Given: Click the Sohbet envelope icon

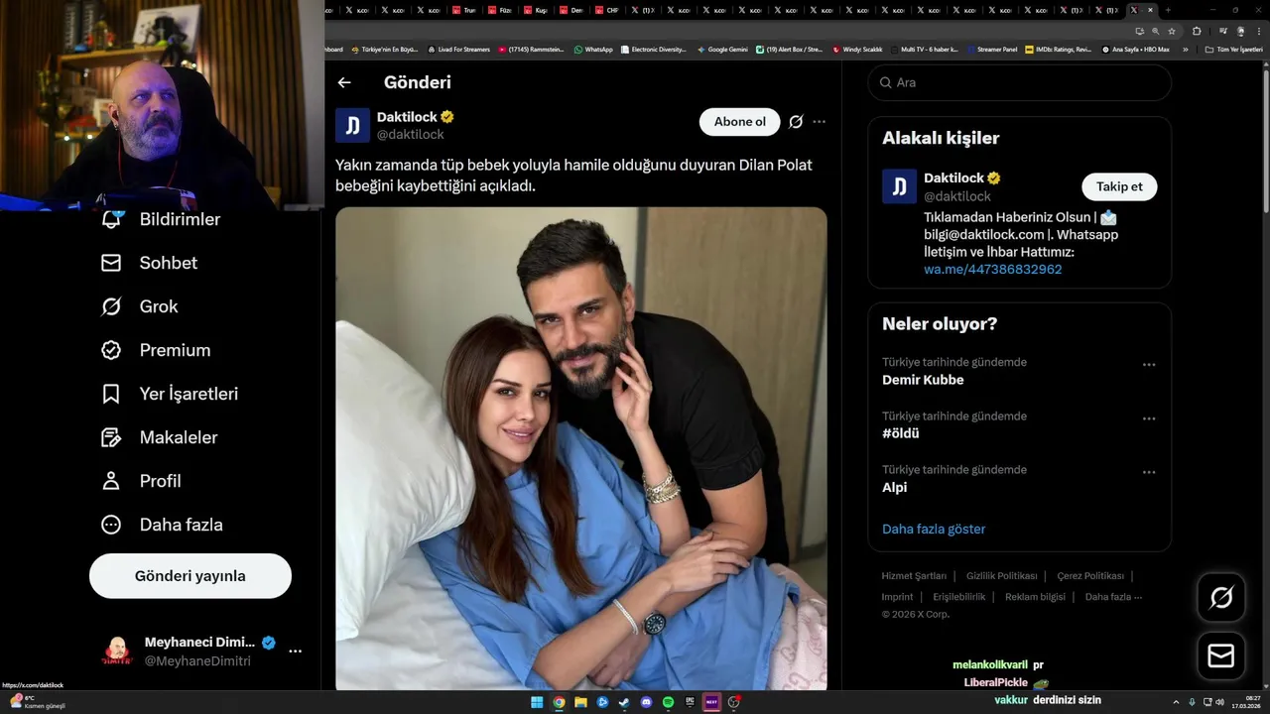Looking at the screenshot, I should pos(111,263).
